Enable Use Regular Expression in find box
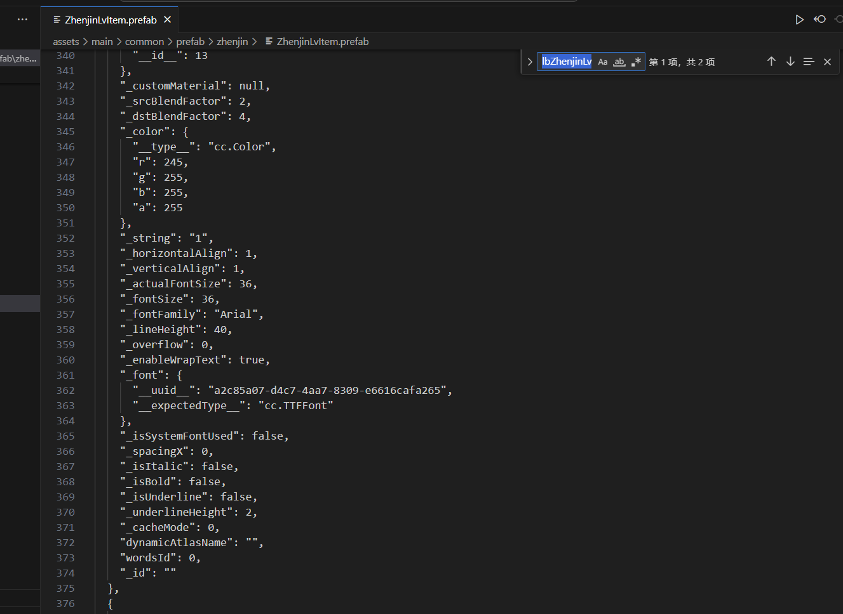This screenshot has height=614, width=843. pos(636,62)
